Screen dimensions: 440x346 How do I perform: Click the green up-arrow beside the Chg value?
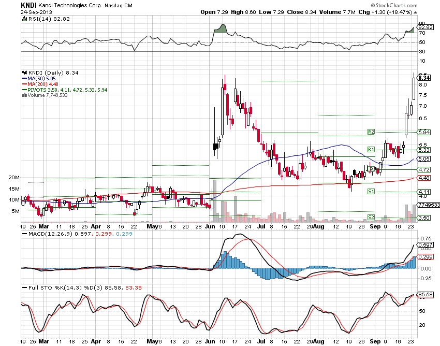pos(415,12)
